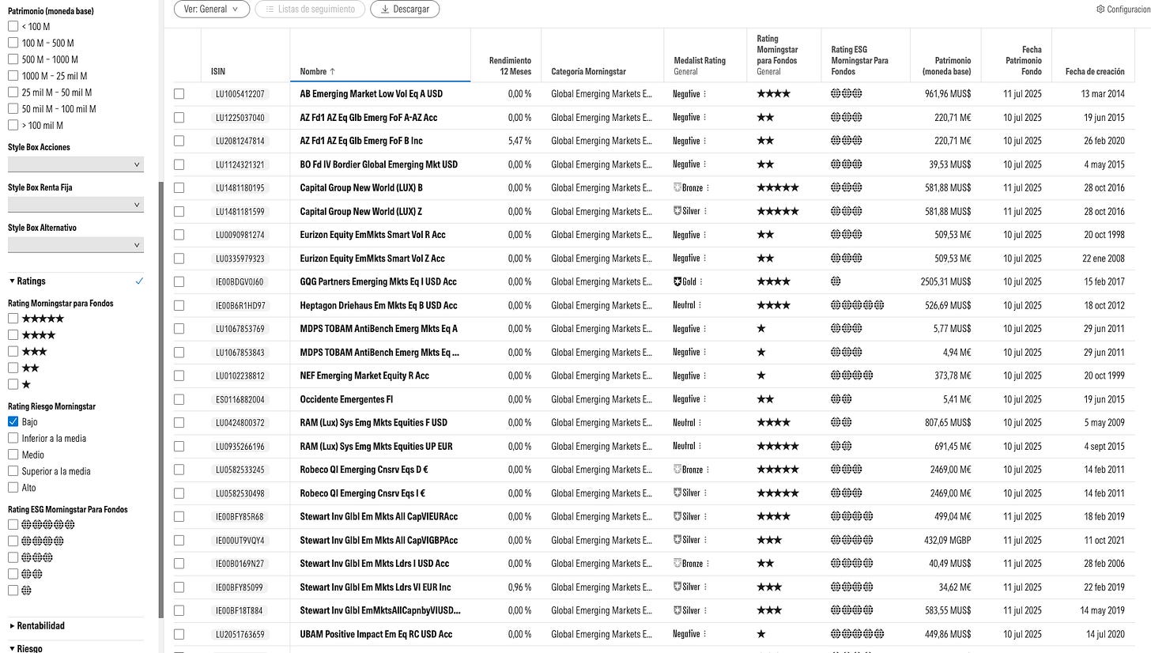1151x653 pixels.
Task: Check the one-star rating filter
Action: click(13, 384)
